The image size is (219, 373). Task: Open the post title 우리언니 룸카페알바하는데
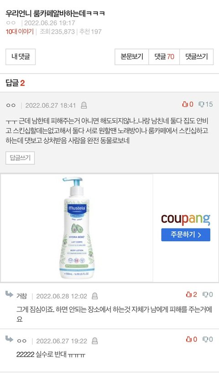(55, 13)
